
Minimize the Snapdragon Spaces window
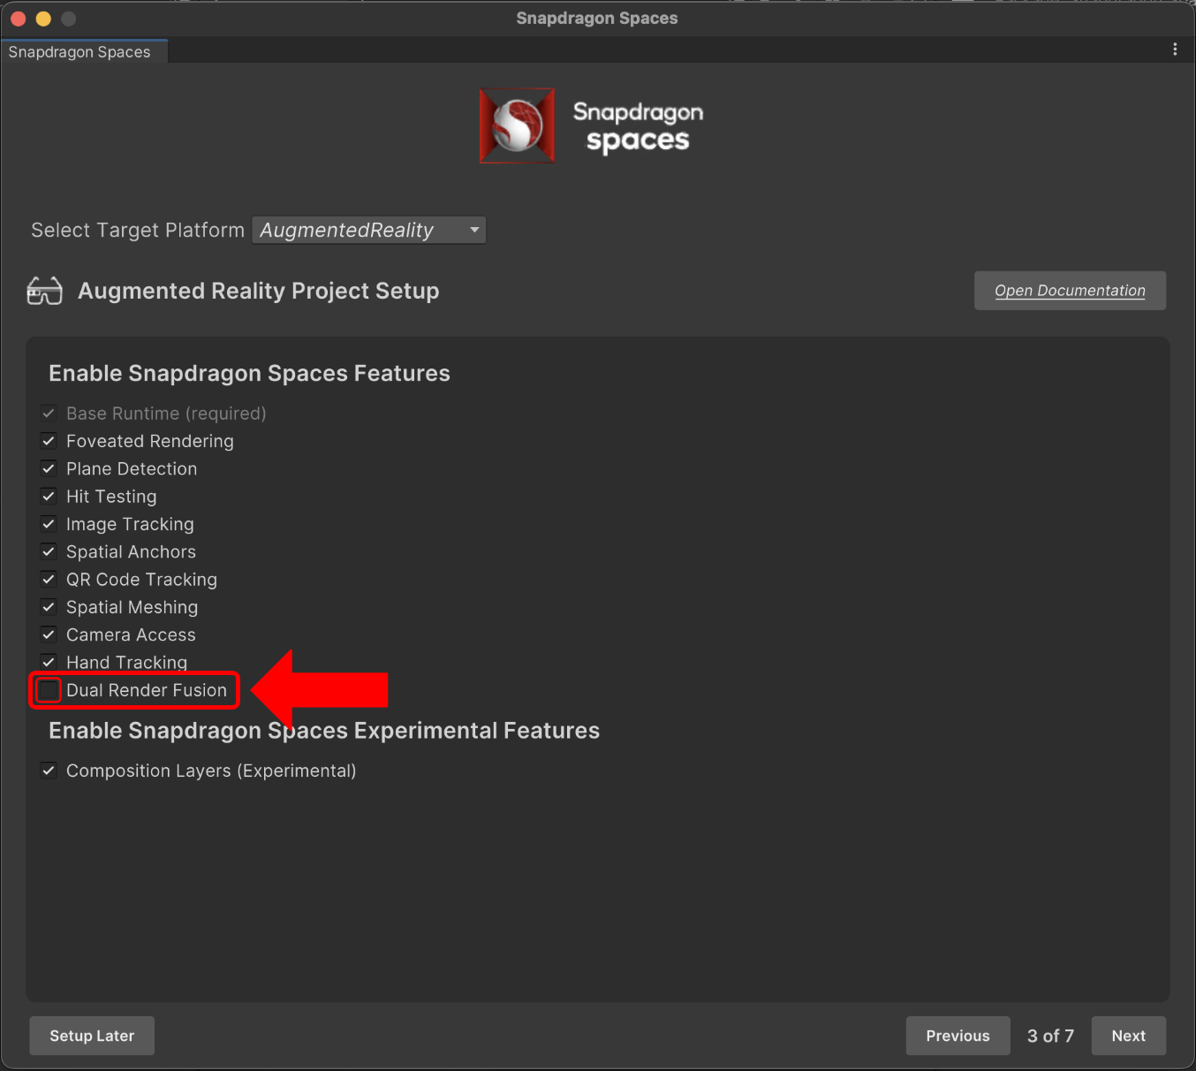[43, 19]
